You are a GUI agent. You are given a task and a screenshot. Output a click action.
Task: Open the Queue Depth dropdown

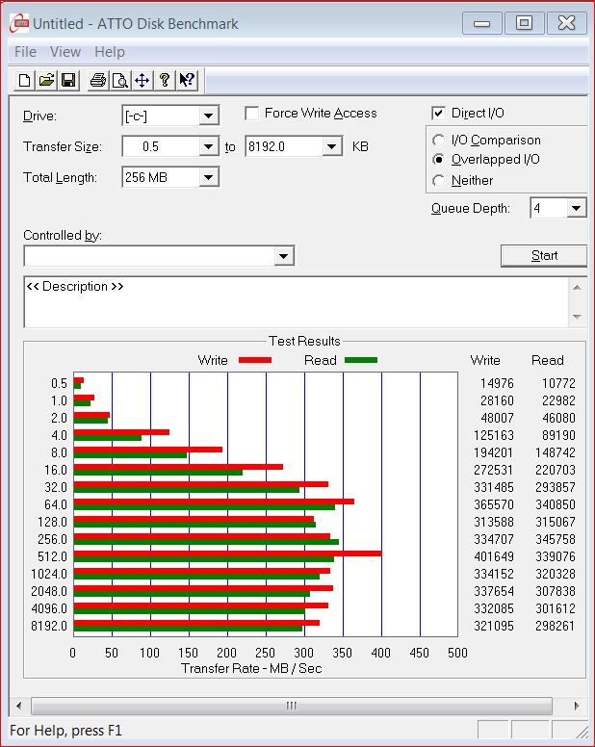[576, 208]
